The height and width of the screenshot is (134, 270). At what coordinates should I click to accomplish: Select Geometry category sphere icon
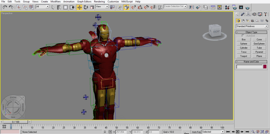click(238, 21)
